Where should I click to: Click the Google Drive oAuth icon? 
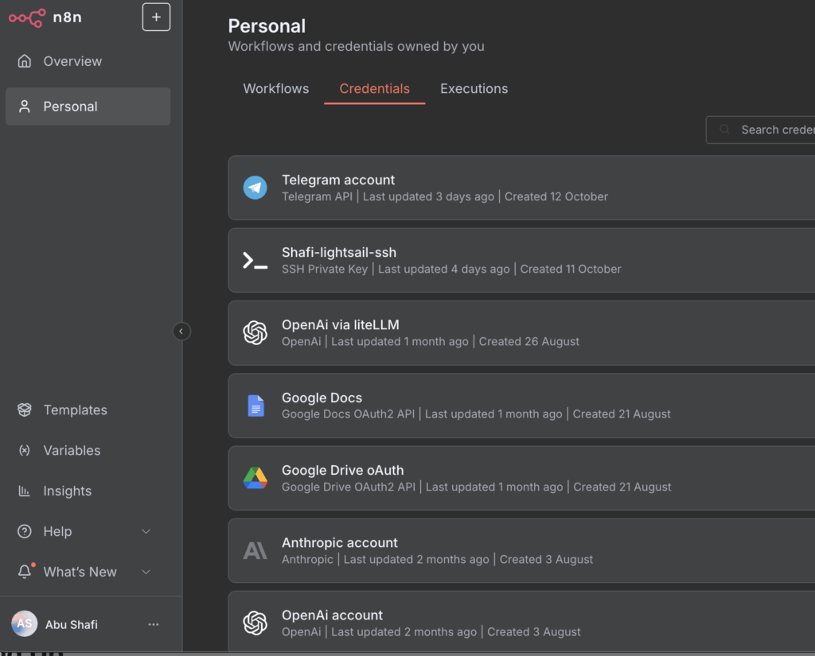coord(255,478)
